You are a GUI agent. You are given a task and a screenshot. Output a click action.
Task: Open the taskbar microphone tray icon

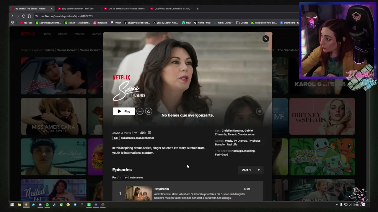(x=341, y=205)
